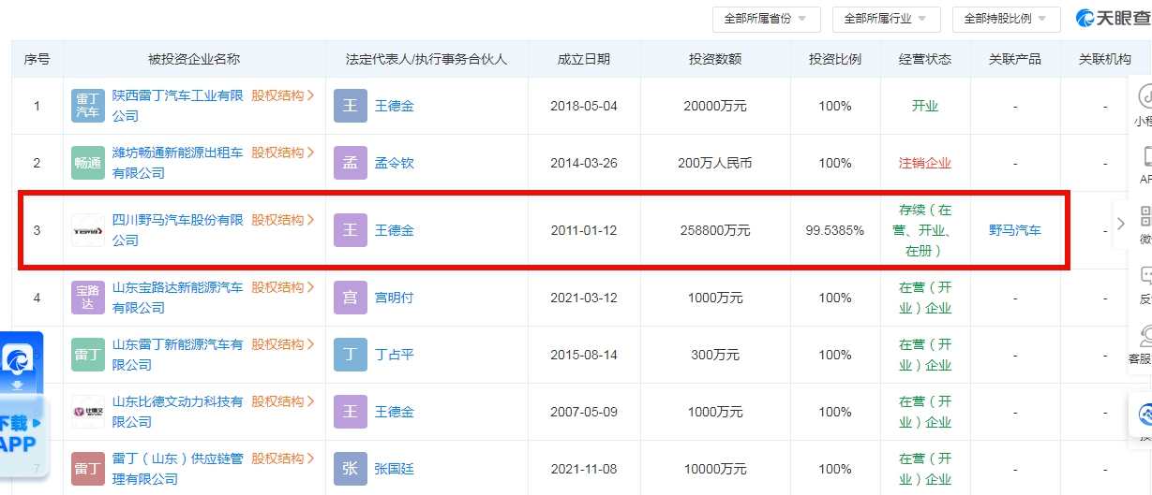Open the 野马汽车 related product link
The height and width of the screenshot is (495, 1152).
click(1014, 230)
